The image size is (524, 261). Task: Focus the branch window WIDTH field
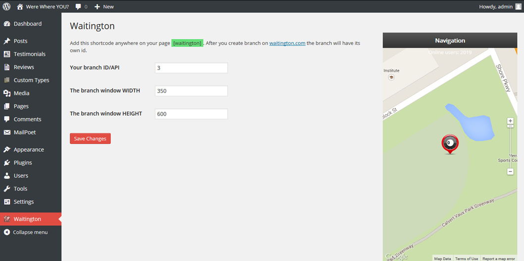[191, 91]
